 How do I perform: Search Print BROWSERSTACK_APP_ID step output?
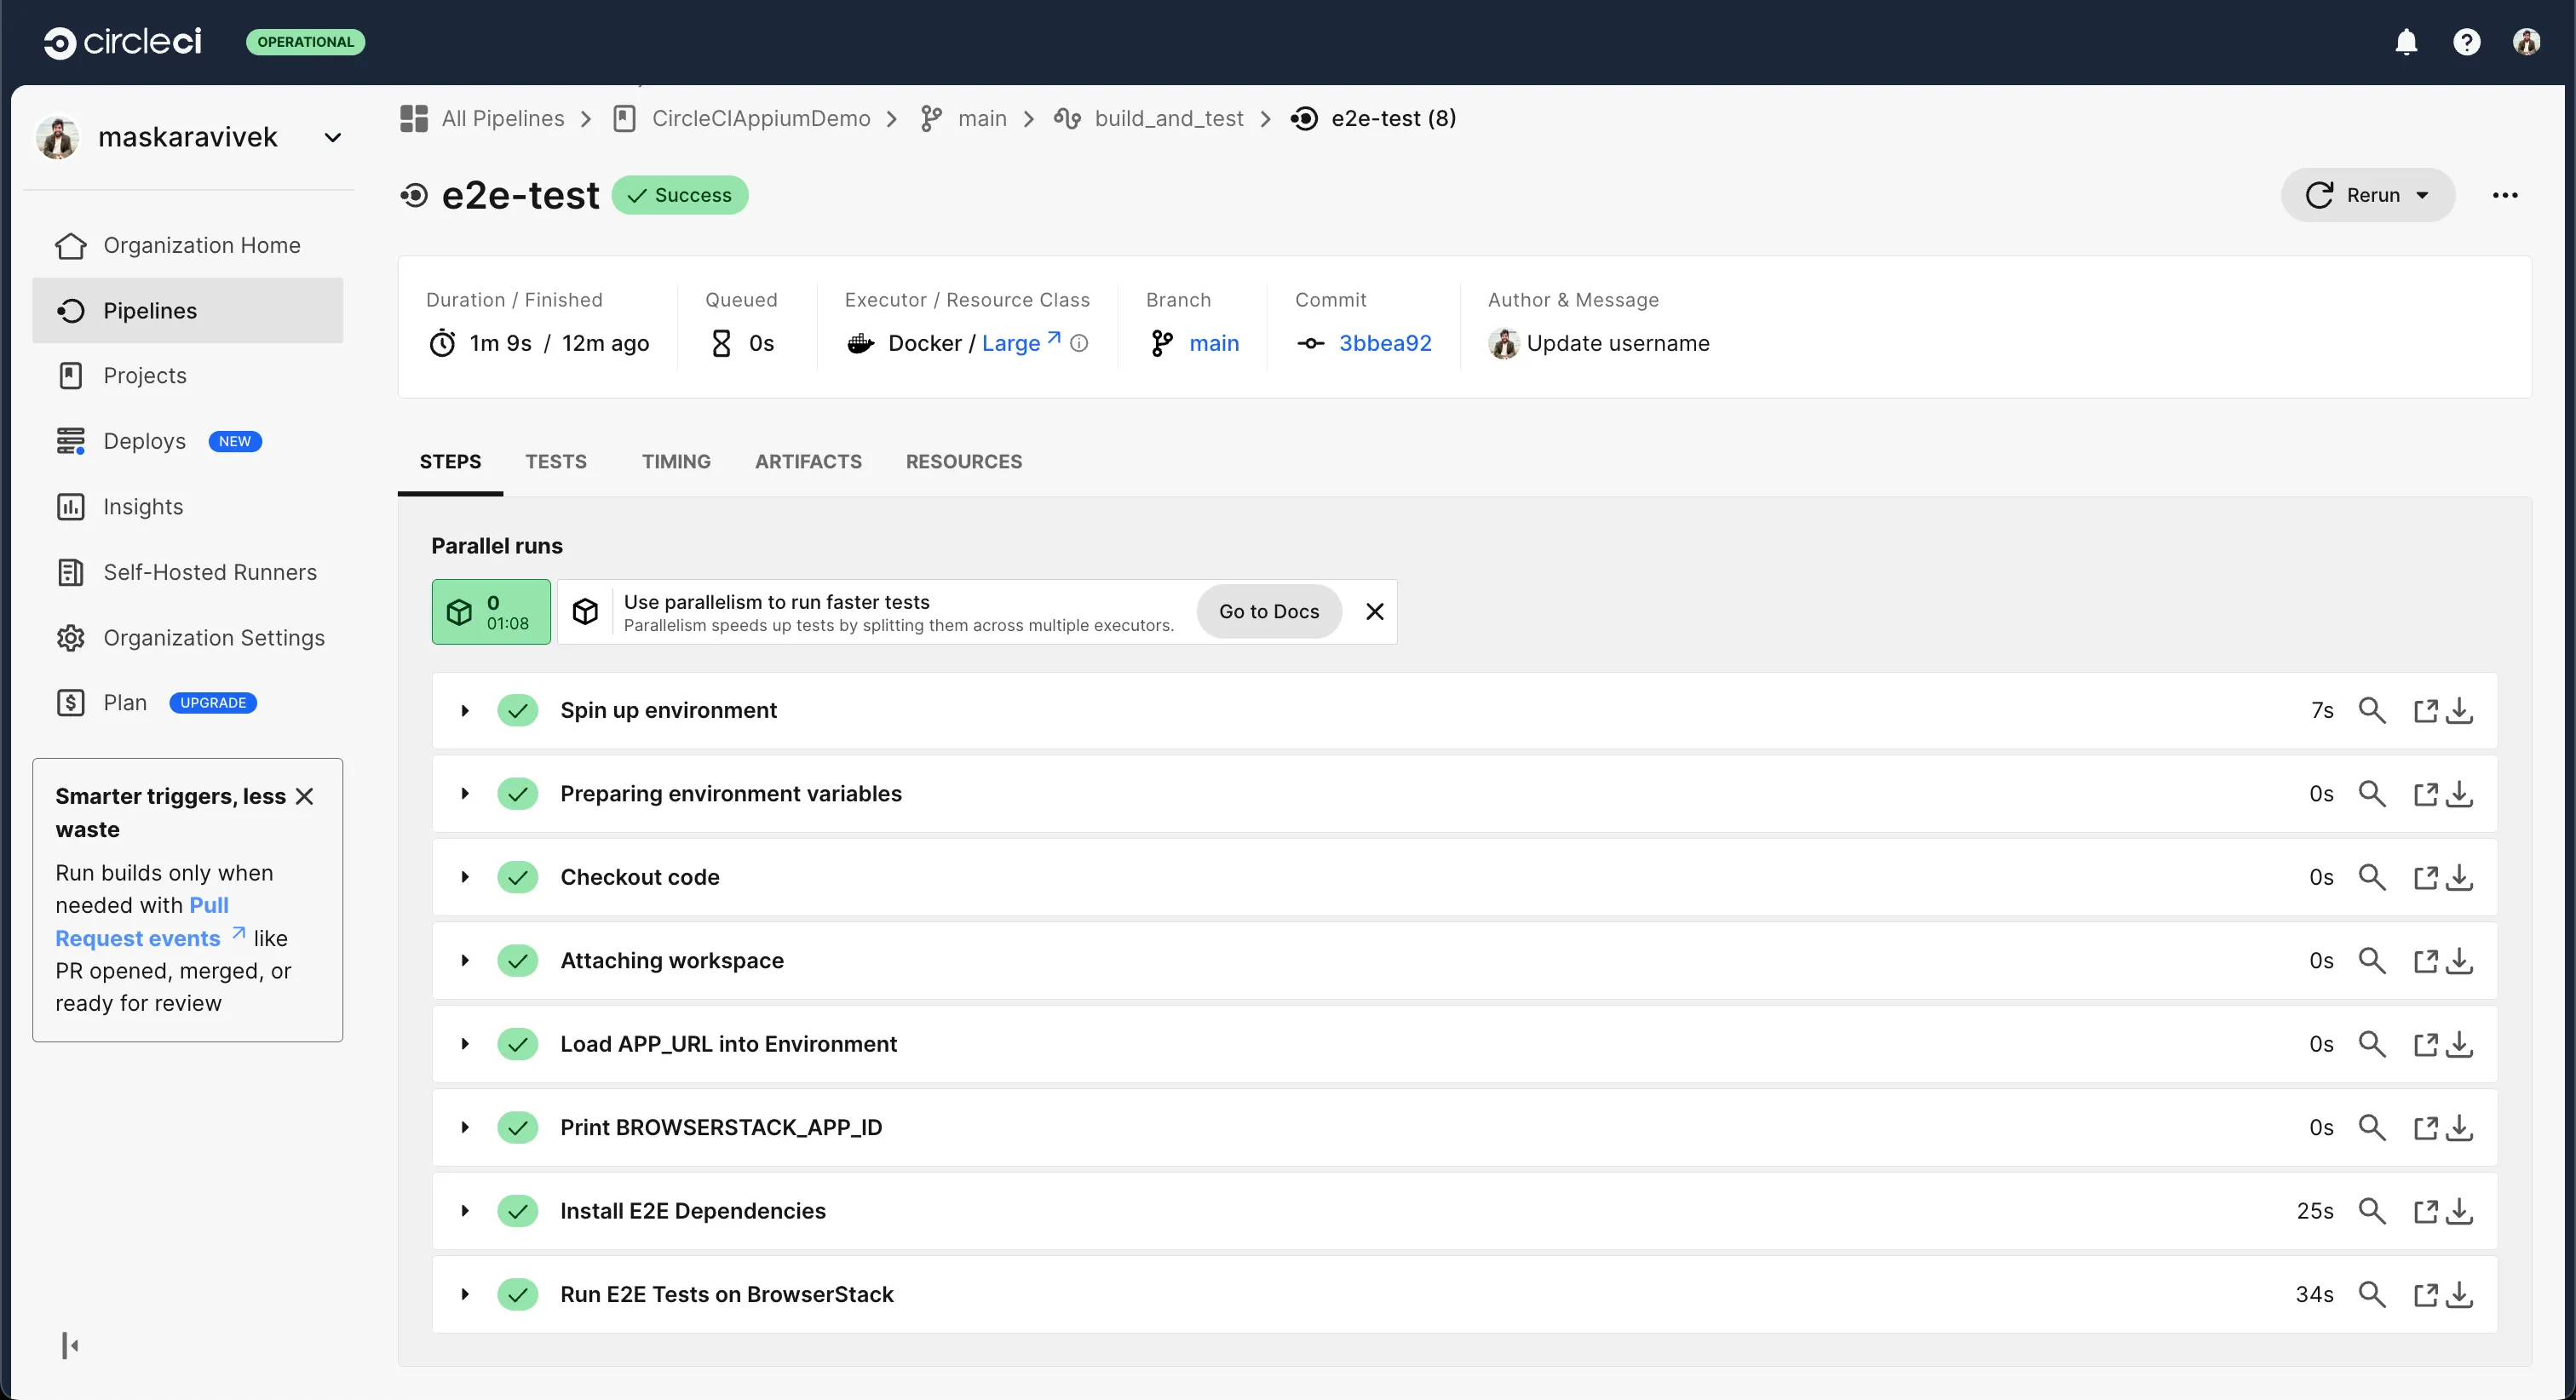pyautogui.click(x=2372, y=1127)
